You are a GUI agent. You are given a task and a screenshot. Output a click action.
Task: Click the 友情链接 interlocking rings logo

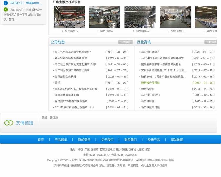[x=9, y=123]
